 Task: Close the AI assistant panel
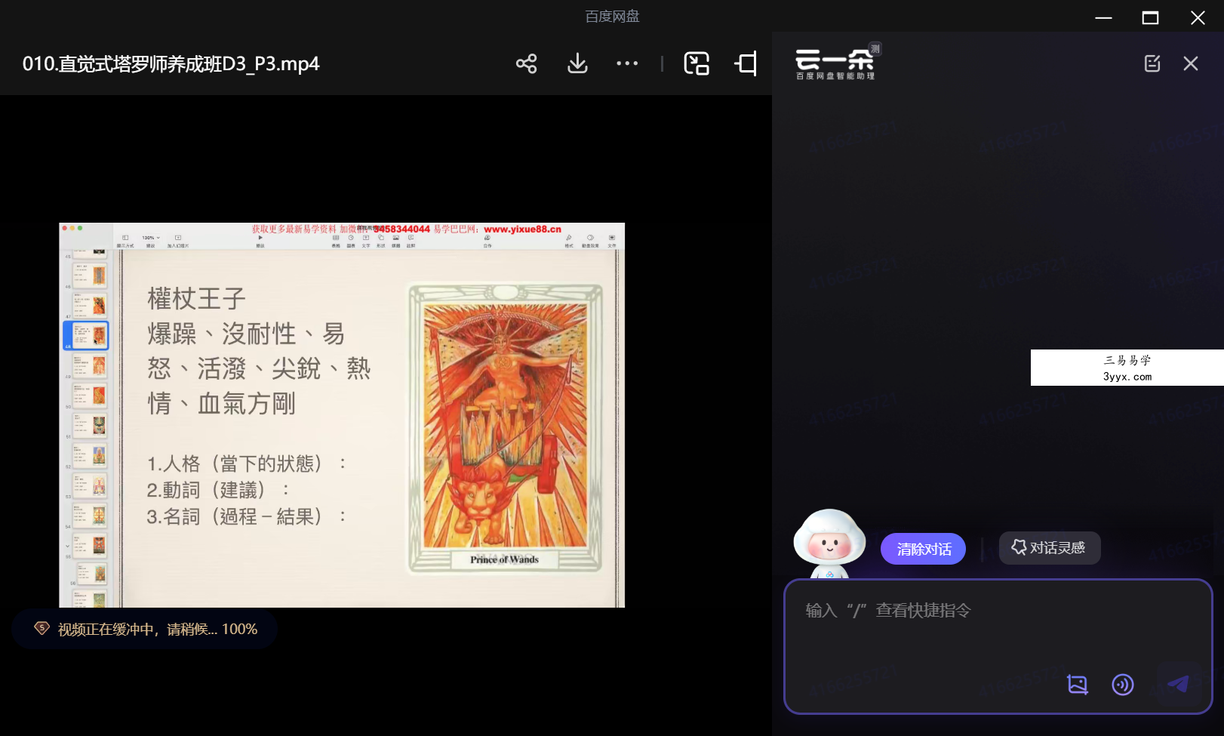pos(1191,63)
